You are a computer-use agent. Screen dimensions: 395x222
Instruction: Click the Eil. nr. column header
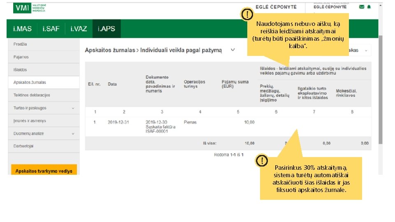[94, 84]
